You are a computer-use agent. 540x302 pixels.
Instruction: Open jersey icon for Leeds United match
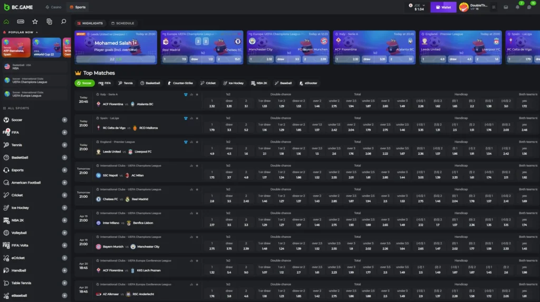(186, 142)
